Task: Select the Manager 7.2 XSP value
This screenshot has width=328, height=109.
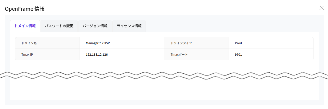Action: 98,43
